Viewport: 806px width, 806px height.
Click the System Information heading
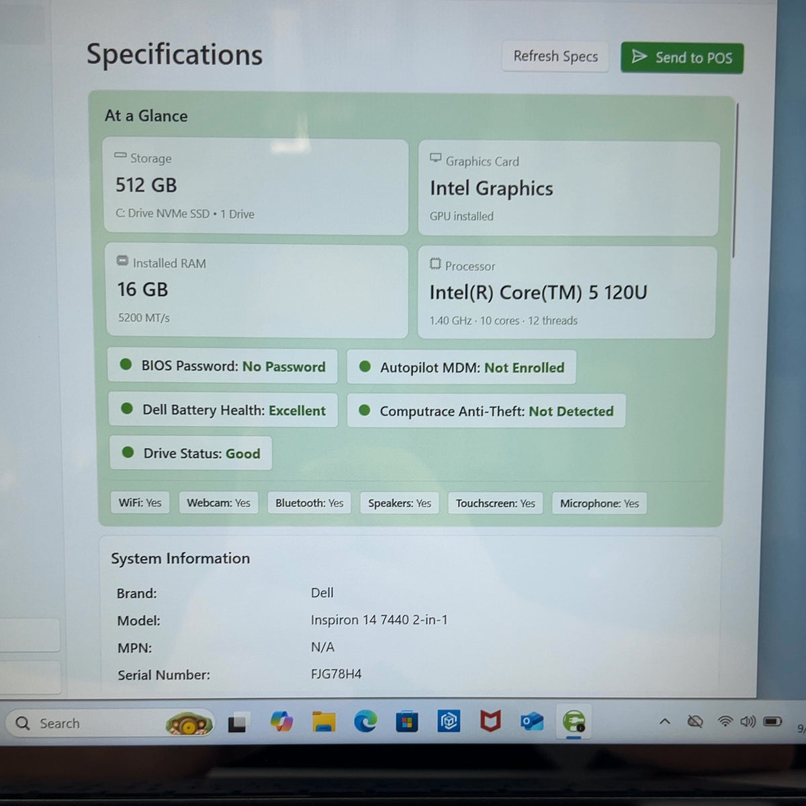pyautogui.click(x=180, y=558)
